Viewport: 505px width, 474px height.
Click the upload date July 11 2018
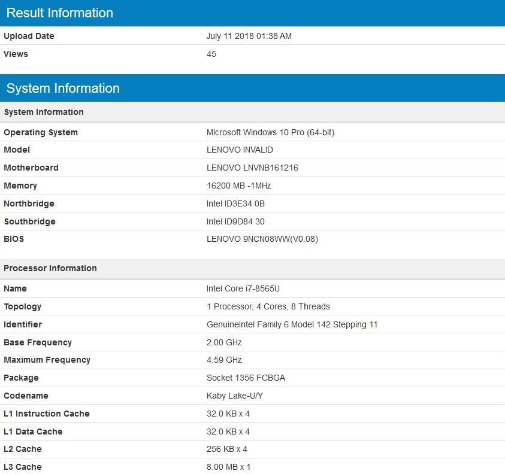(250, 36)
